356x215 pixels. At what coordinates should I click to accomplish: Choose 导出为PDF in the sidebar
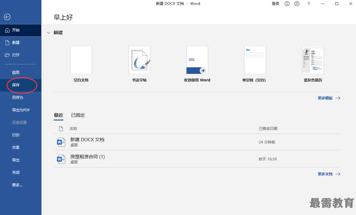21,110
